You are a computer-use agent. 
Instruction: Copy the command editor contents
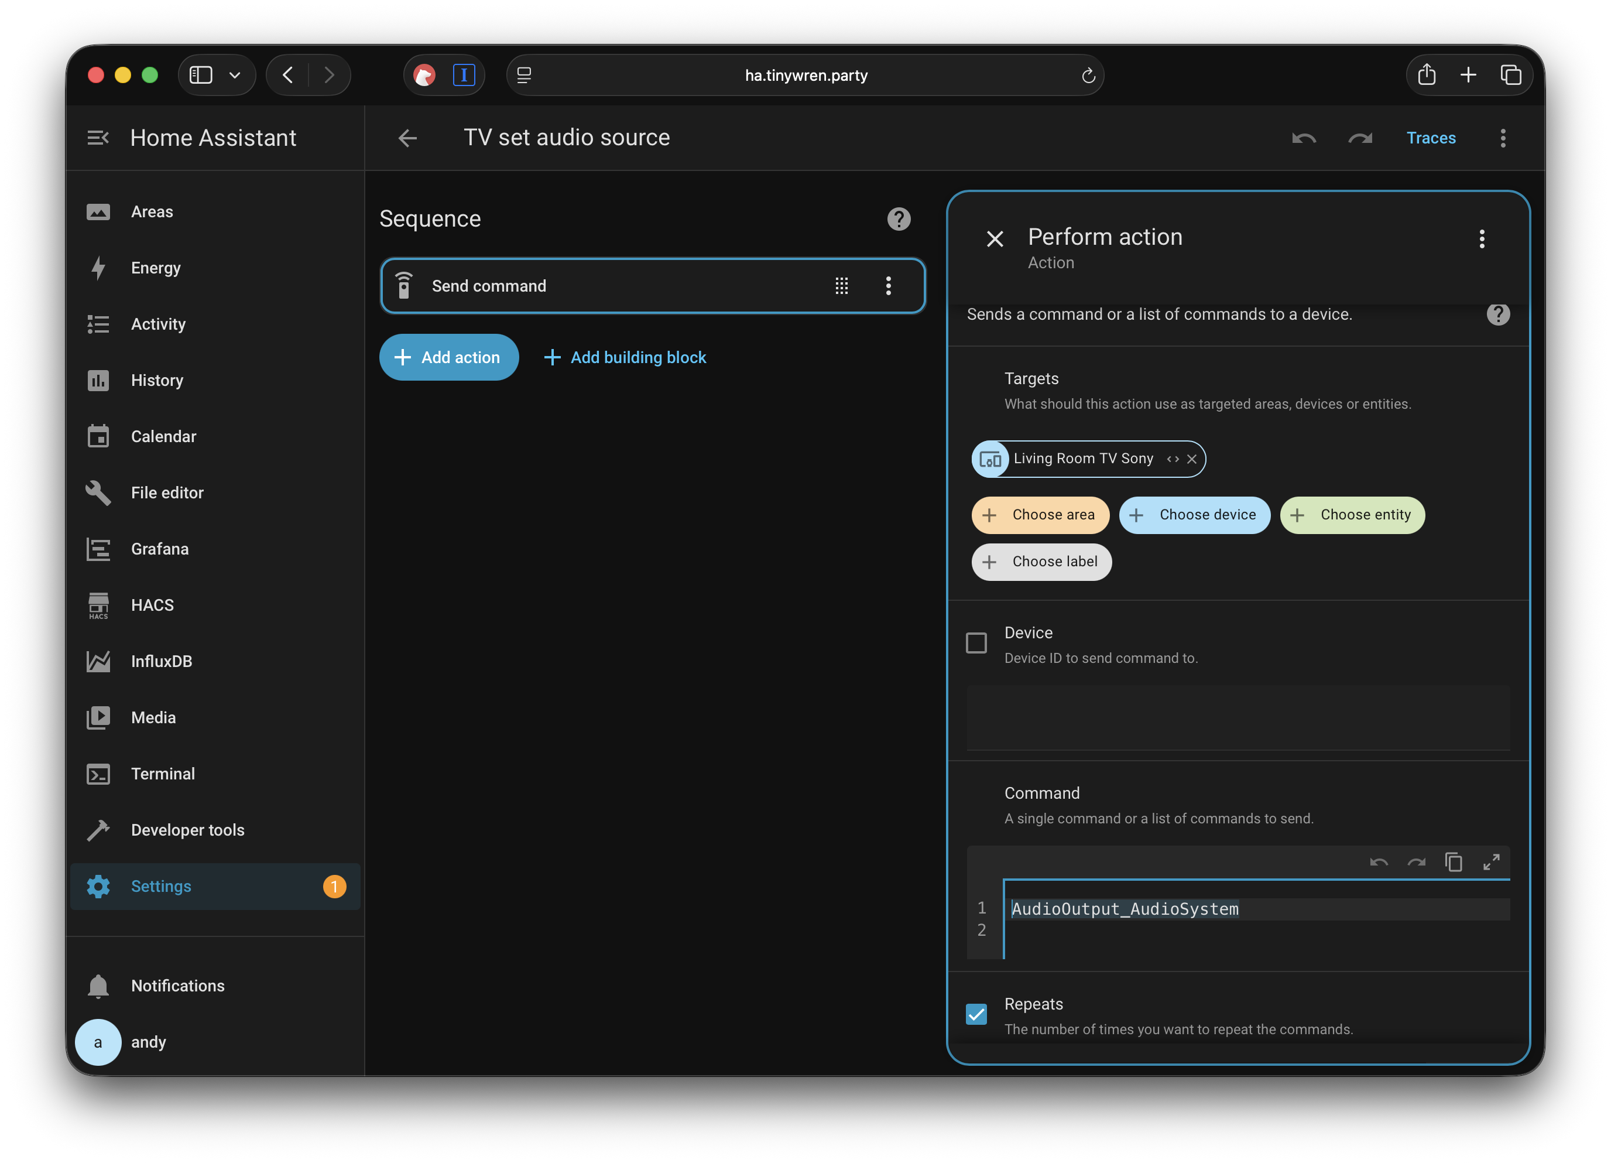coord(1454,862)
